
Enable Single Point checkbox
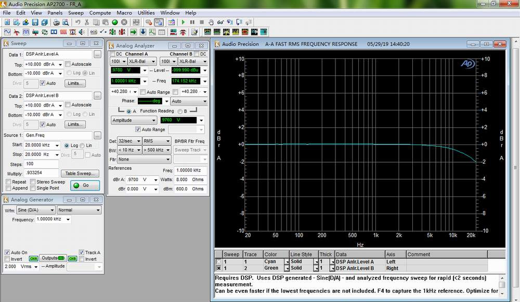(x=32, y=188)
